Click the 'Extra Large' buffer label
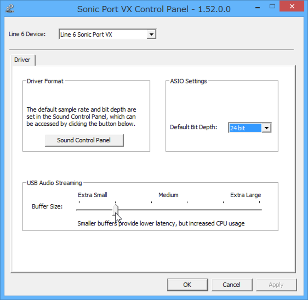This screenshot has height=300, width=308. (x=246, y=195)
